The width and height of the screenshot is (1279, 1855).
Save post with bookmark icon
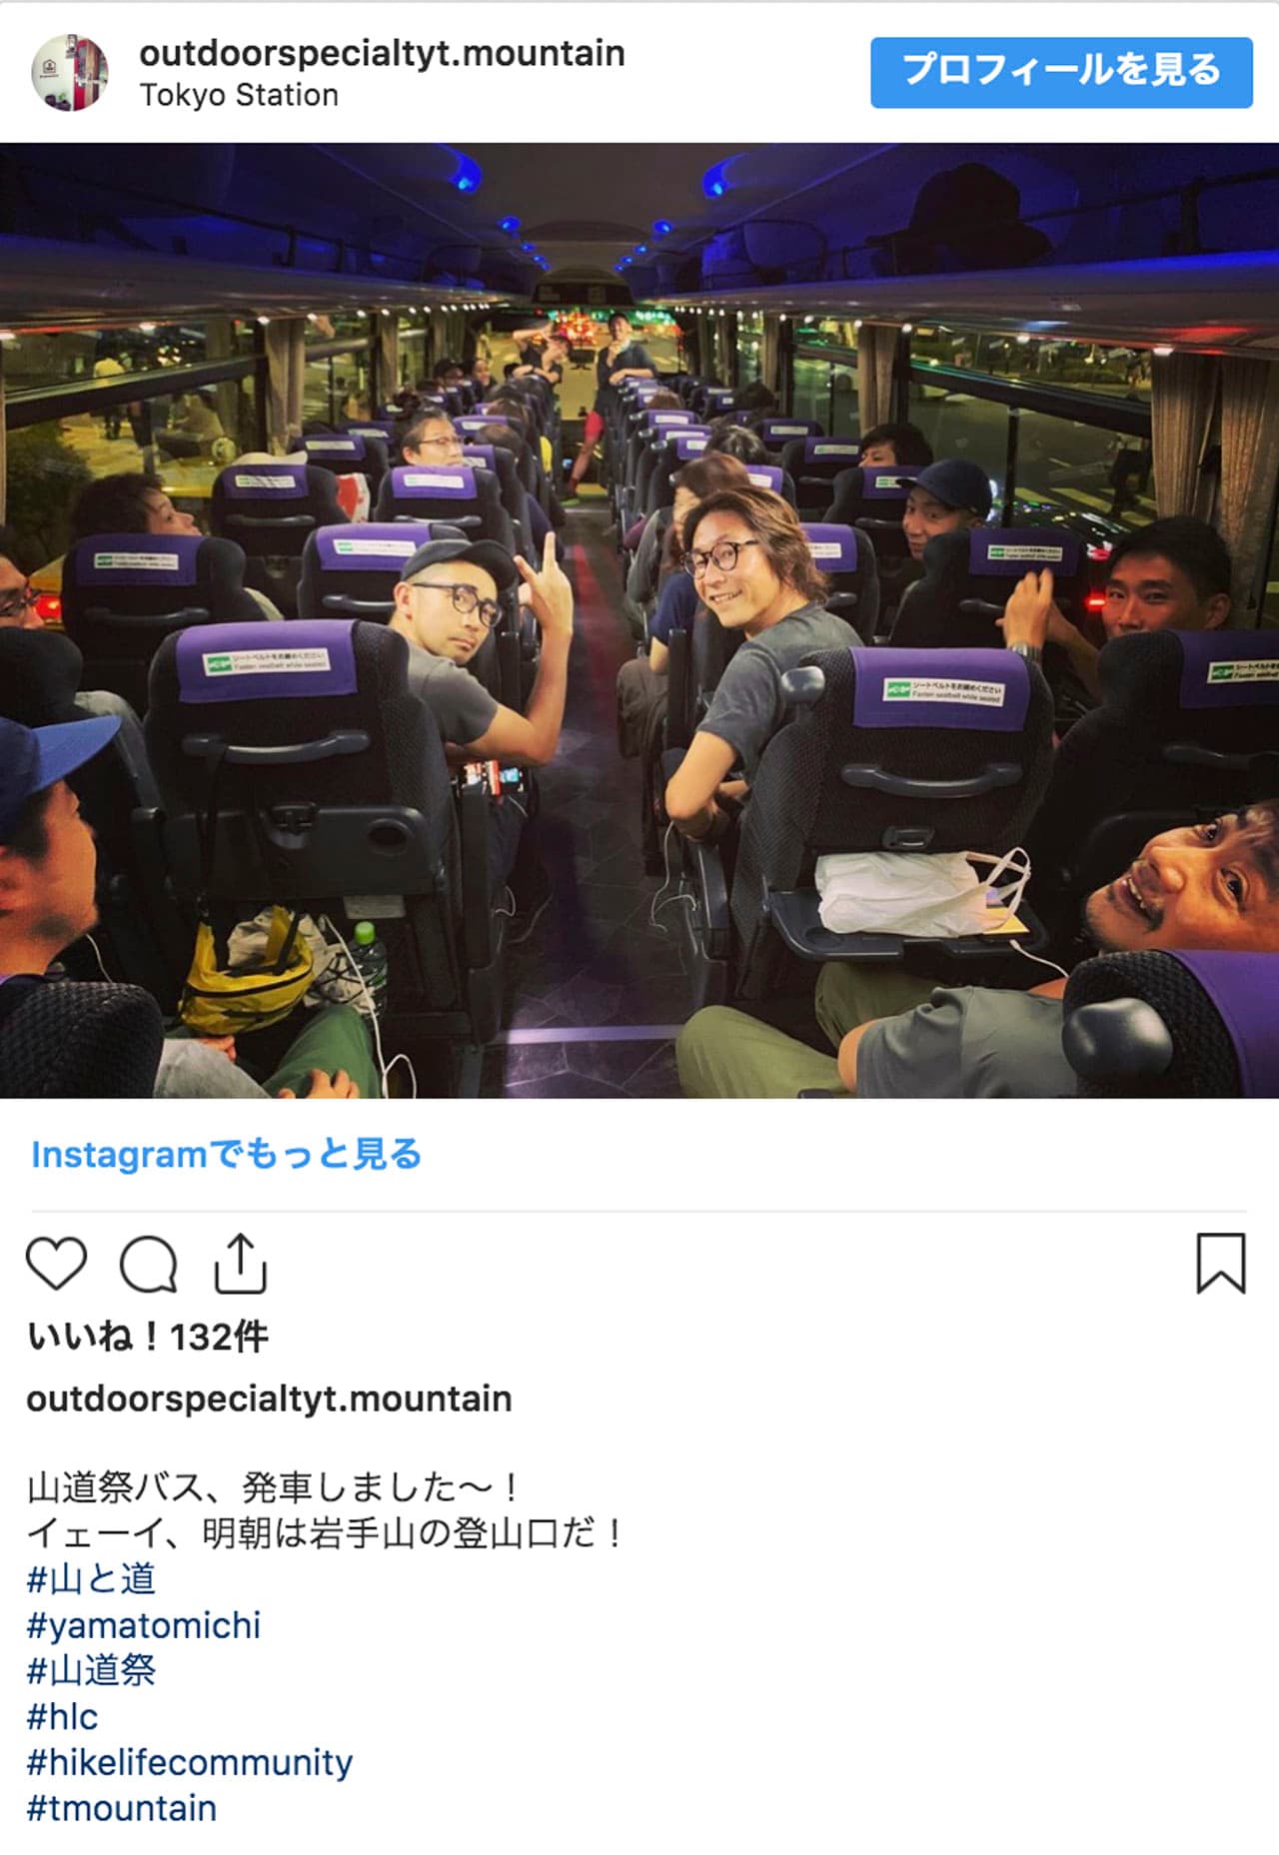click(1221, 1264)
